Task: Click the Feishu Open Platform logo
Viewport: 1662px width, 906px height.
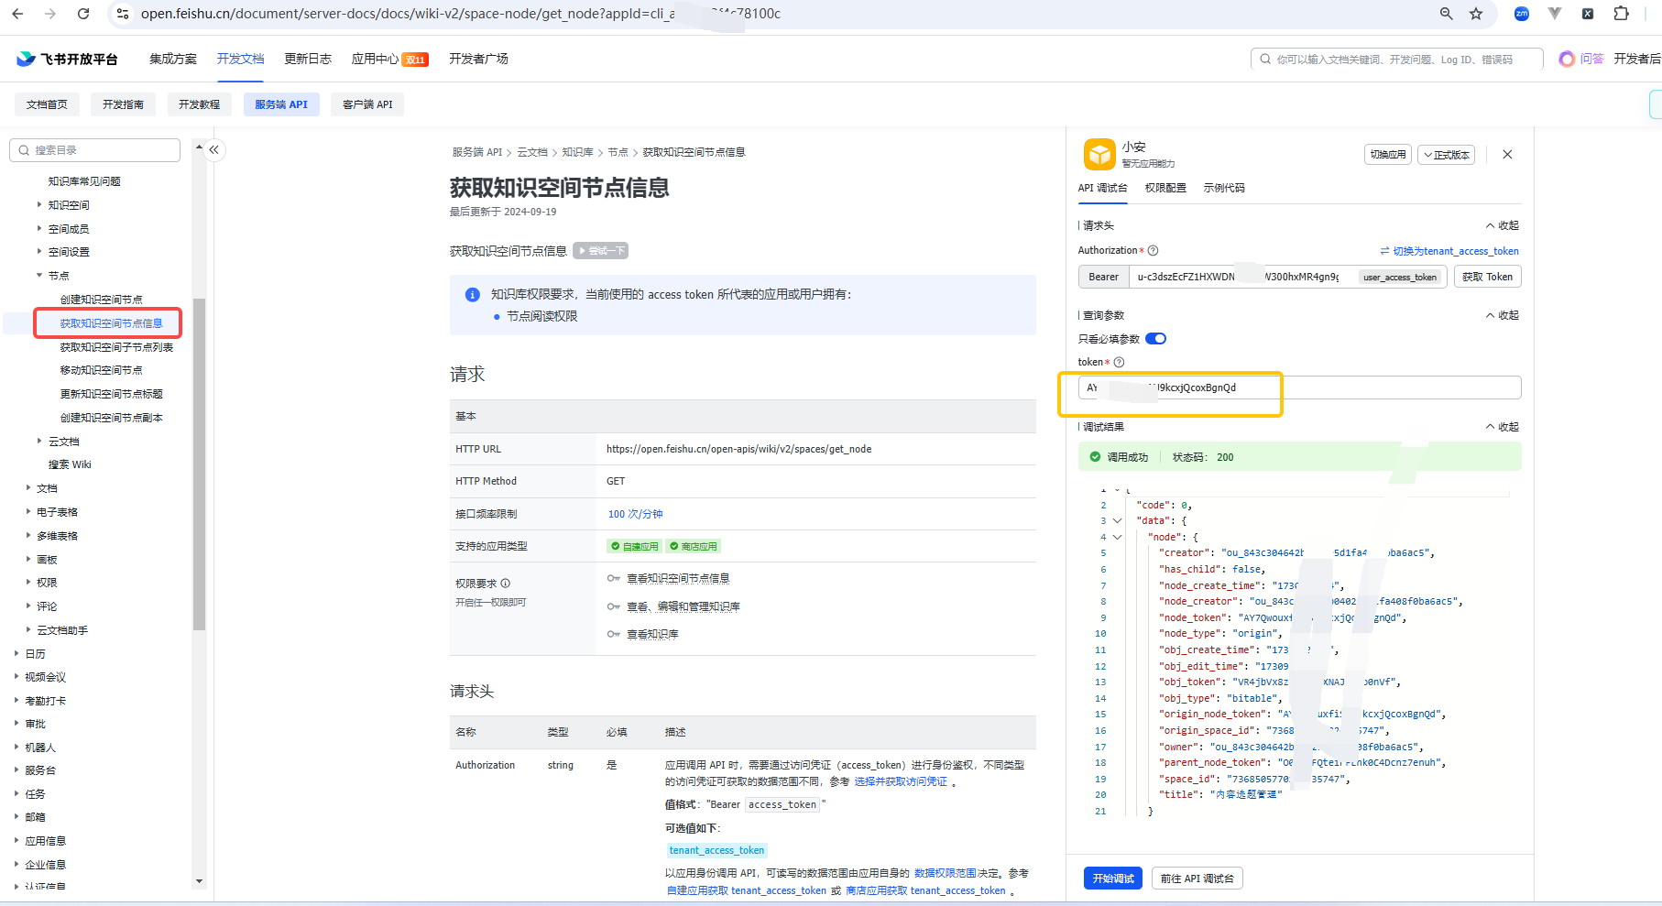Action: (67, 59)
